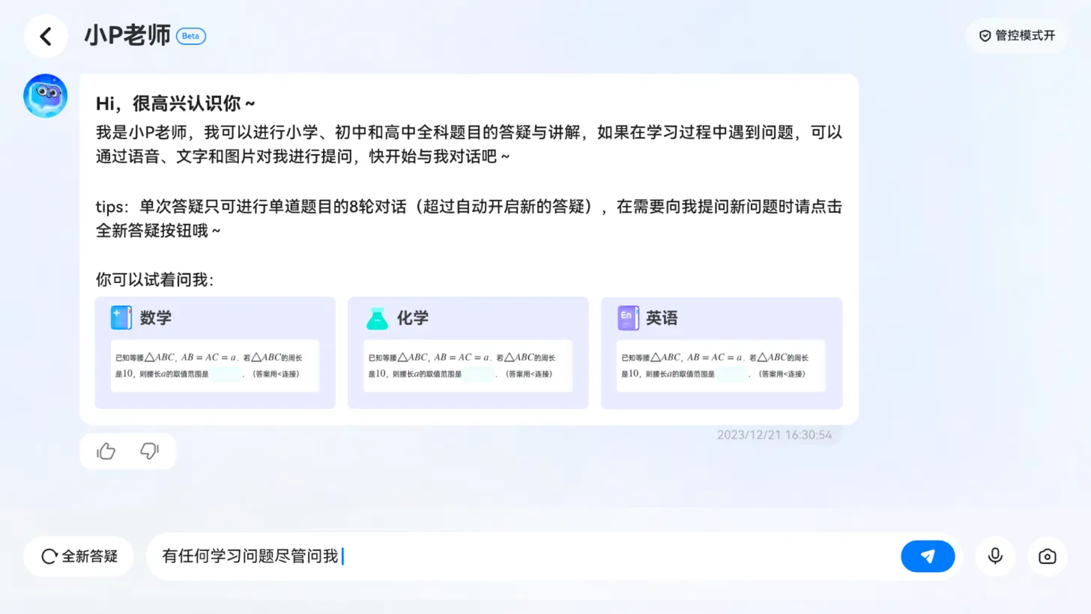Viewport: 1091px width, 614px height.
Task: Toggle 管控模式 off
Action: tap(1018, 35)
